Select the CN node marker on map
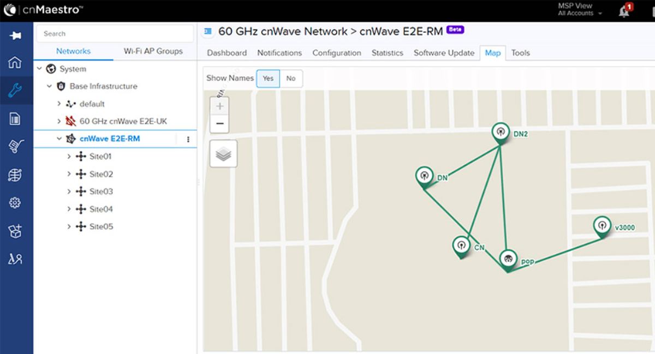Viewport: 655px width, 354px height. click(x=461, y=247)
